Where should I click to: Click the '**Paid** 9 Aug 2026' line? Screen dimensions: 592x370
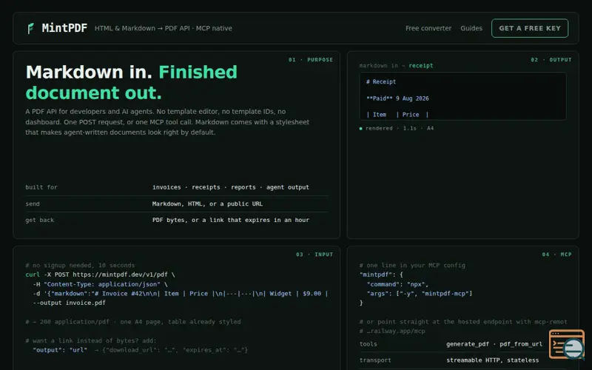click(x=397, y=98)
